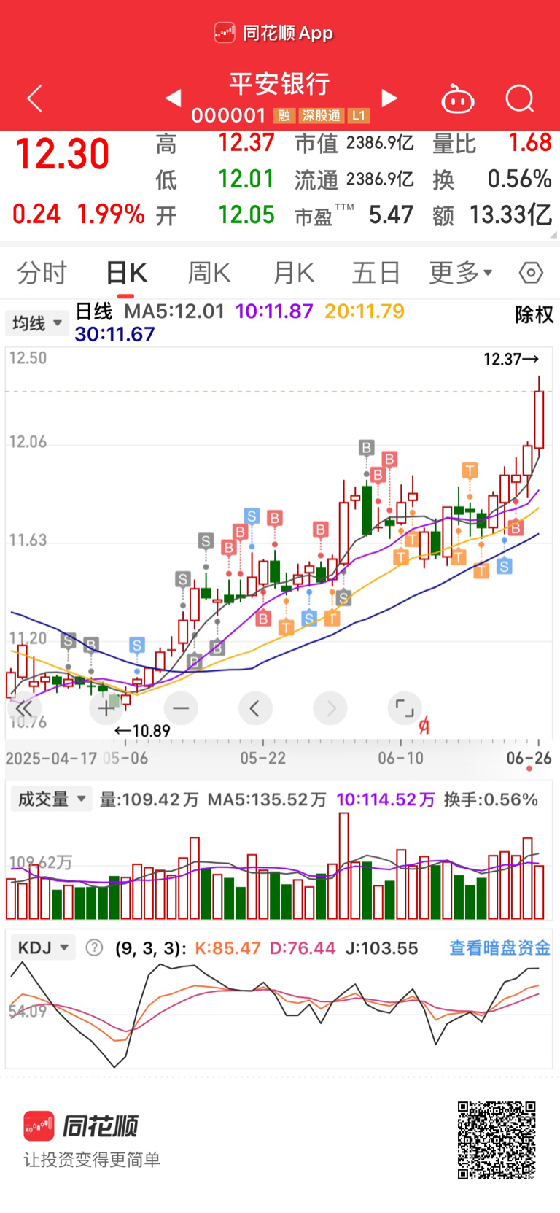The height and width of the screenshot is (1213, 560).
Task: Tap the L1 level badge
Action: 358,115
